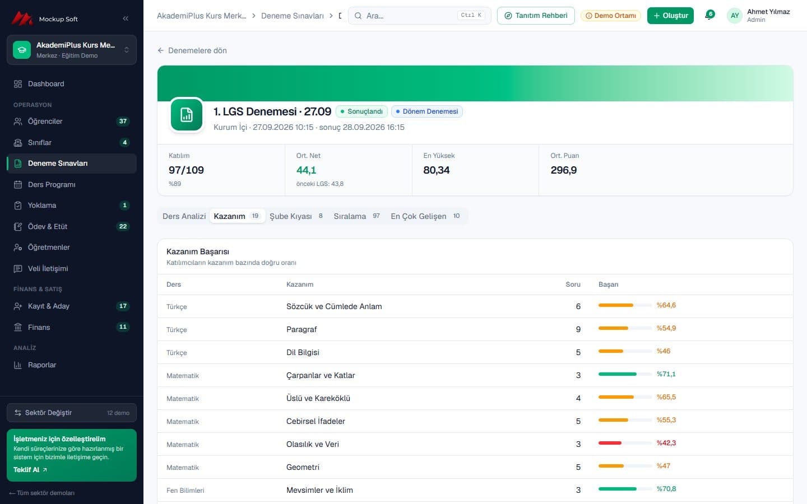Go to Deneme Sınavları in the sidebar
The image size is (807, 504).
[x=72, y=164]
